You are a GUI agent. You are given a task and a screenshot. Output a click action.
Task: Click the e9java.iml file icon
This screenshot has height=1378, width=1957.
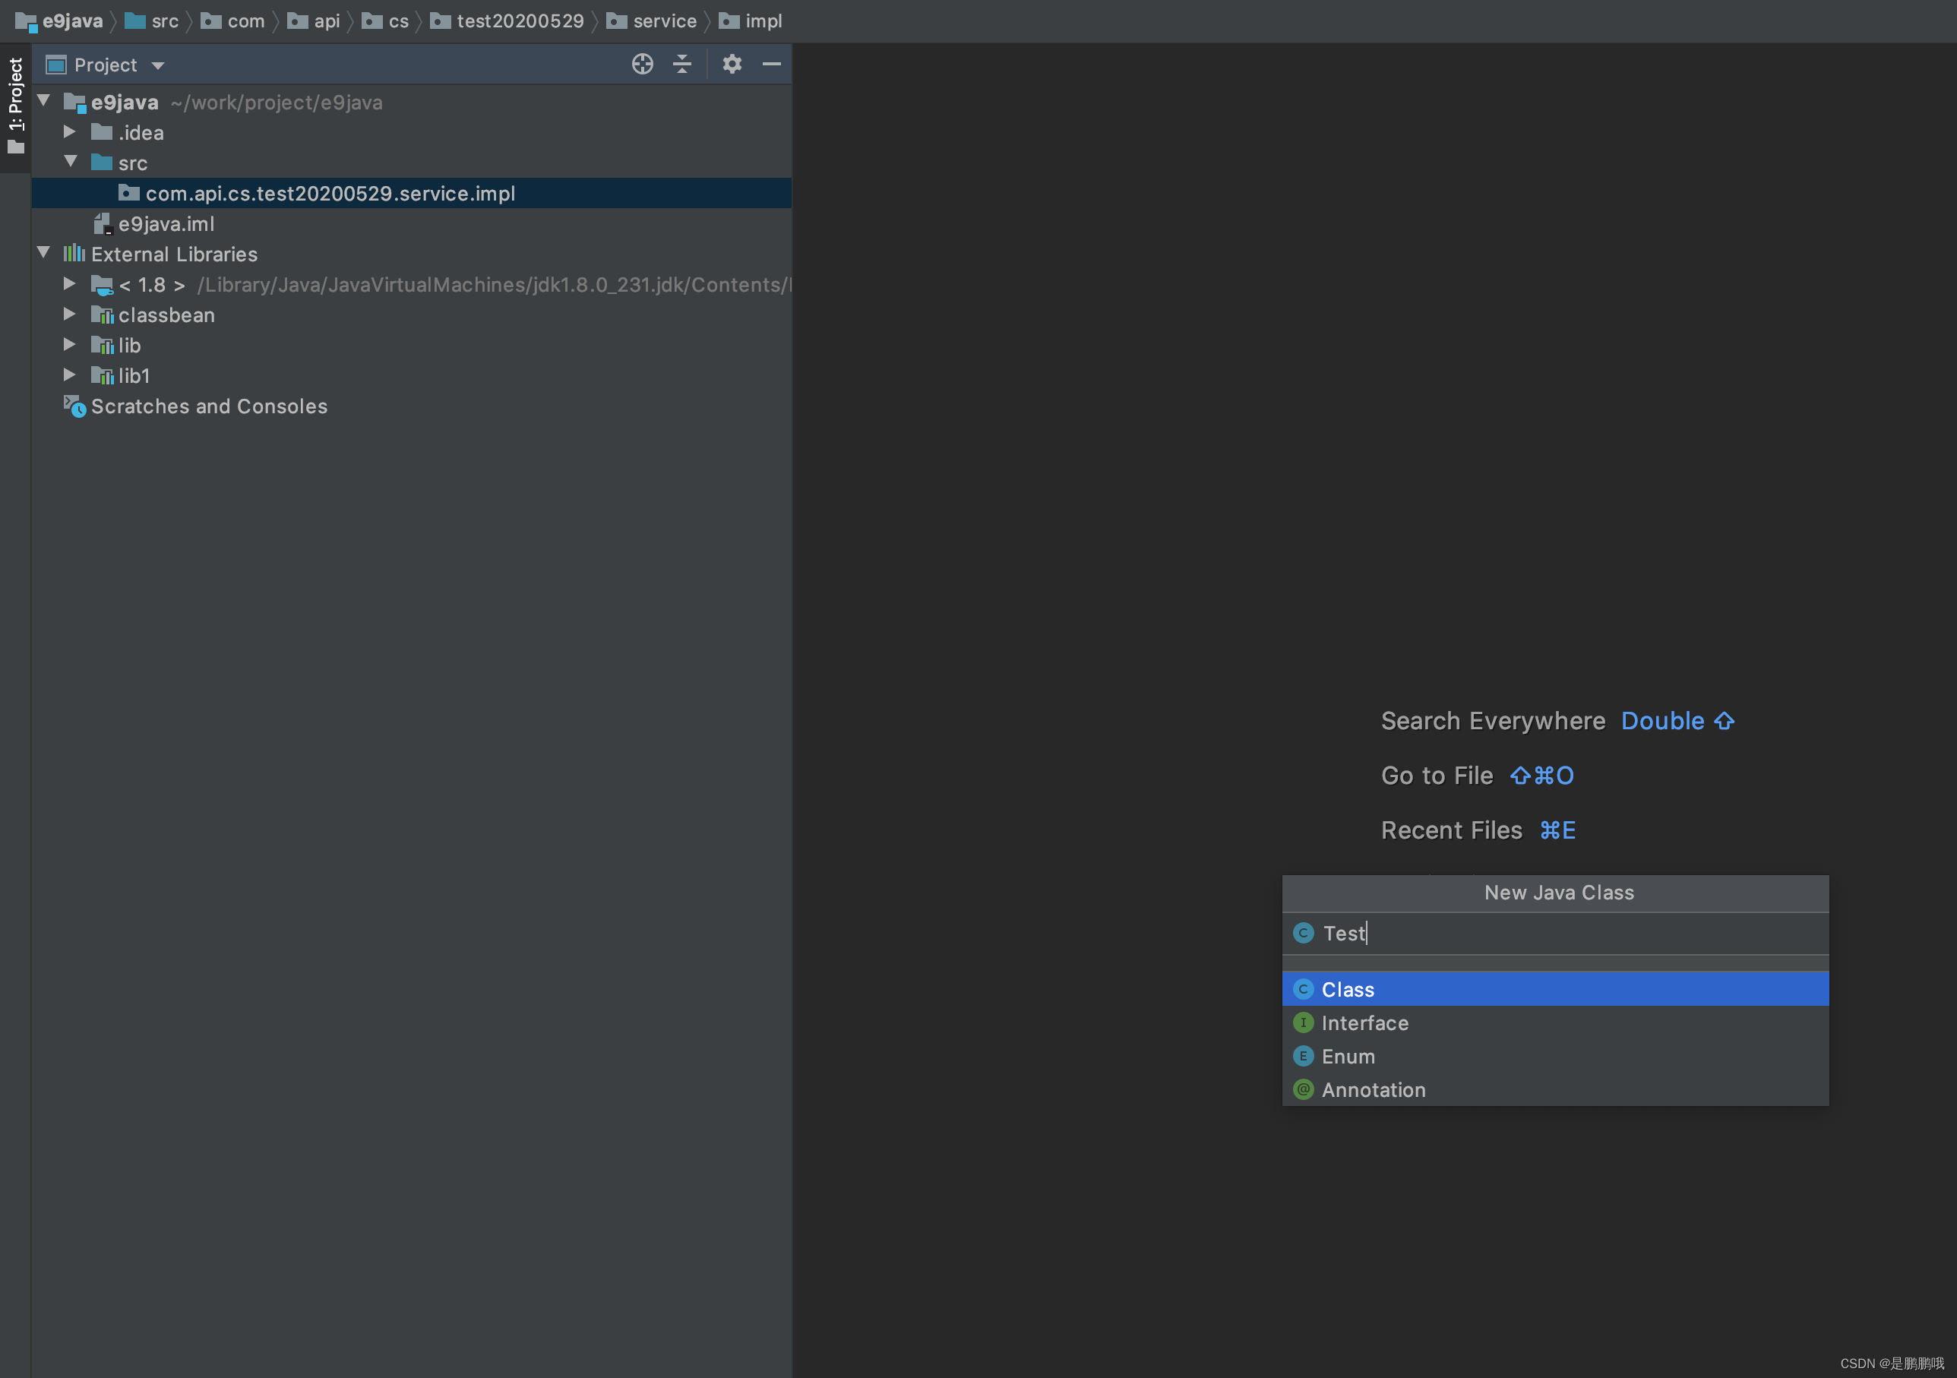click(103, 224)
